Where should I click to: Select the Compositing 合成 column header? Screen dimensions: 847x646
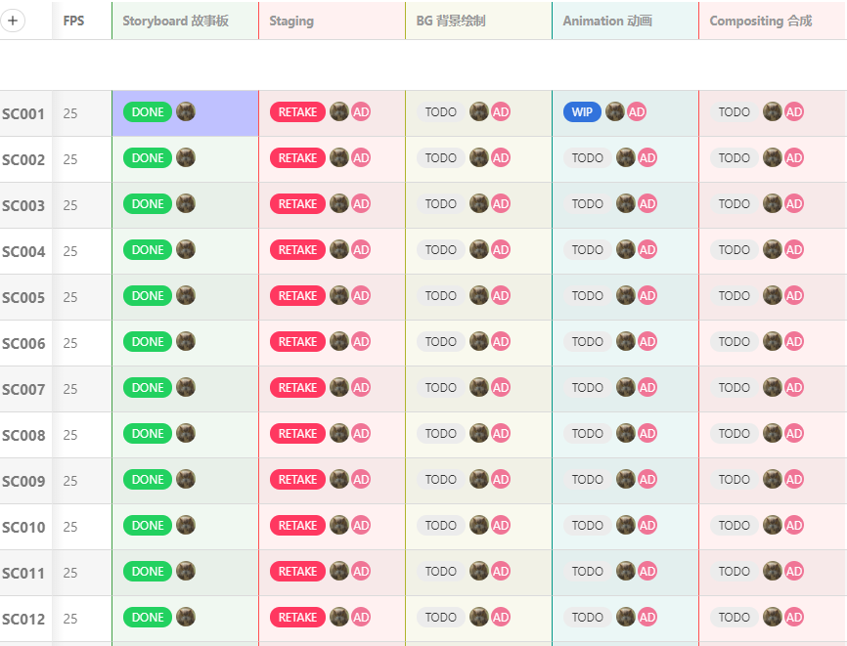coord(762,20)
